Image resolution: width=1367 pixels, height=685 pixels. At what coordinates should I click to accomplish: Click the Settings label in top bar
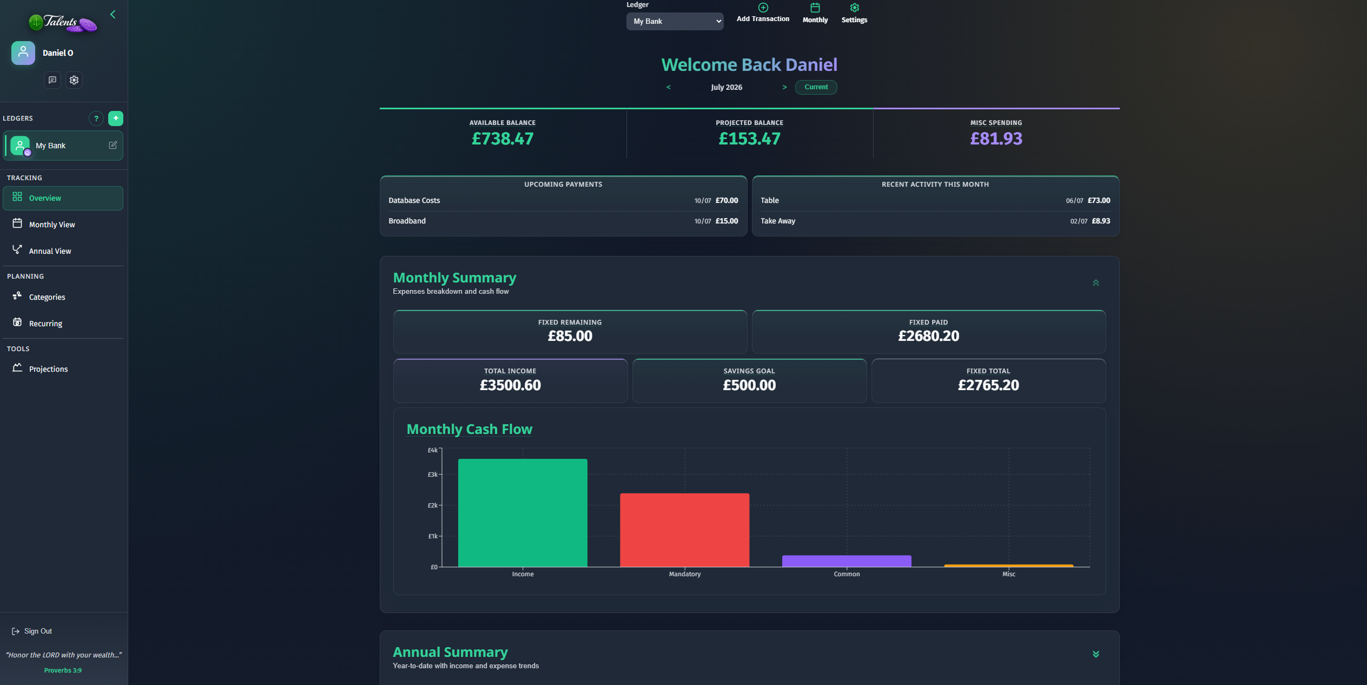pyautogui.click(x=854, y=20)
